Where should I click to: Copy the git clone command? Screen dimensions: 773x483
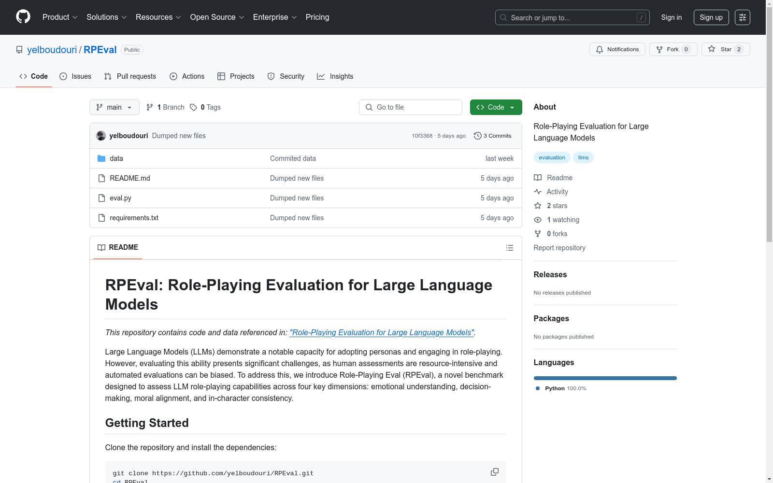click(494, 472)
